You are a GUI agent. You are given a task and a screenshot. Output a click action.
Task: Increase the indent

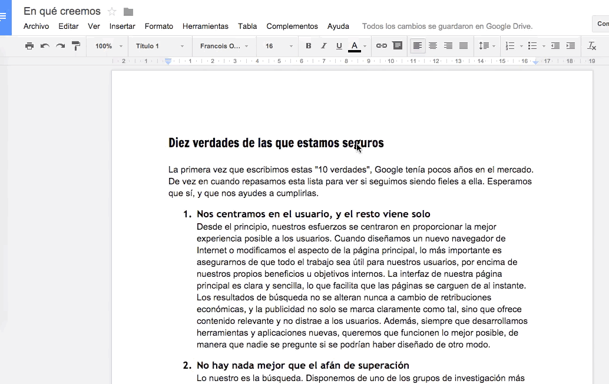click(x=571, y=46)
